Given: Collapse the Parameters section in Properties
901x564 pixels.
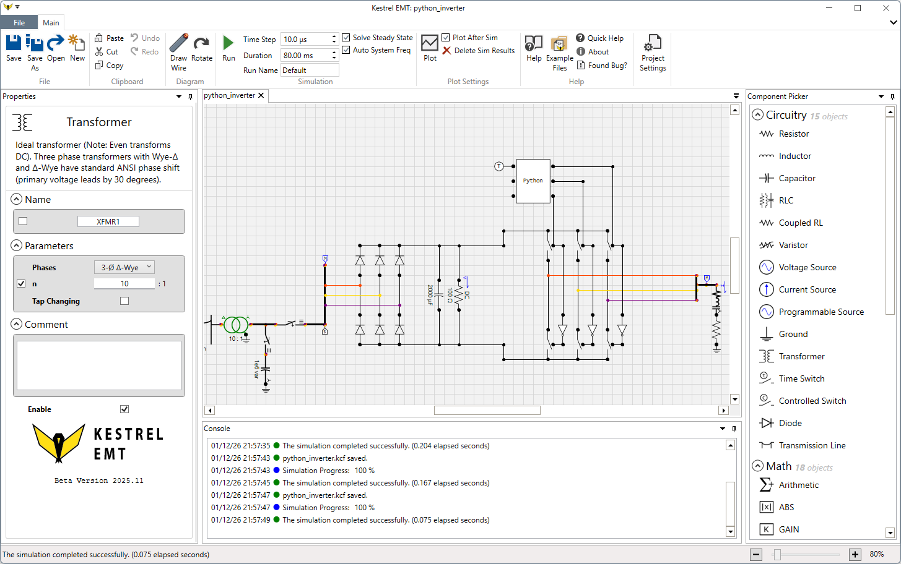Looking at the screenshot, I should click(17, 246).
